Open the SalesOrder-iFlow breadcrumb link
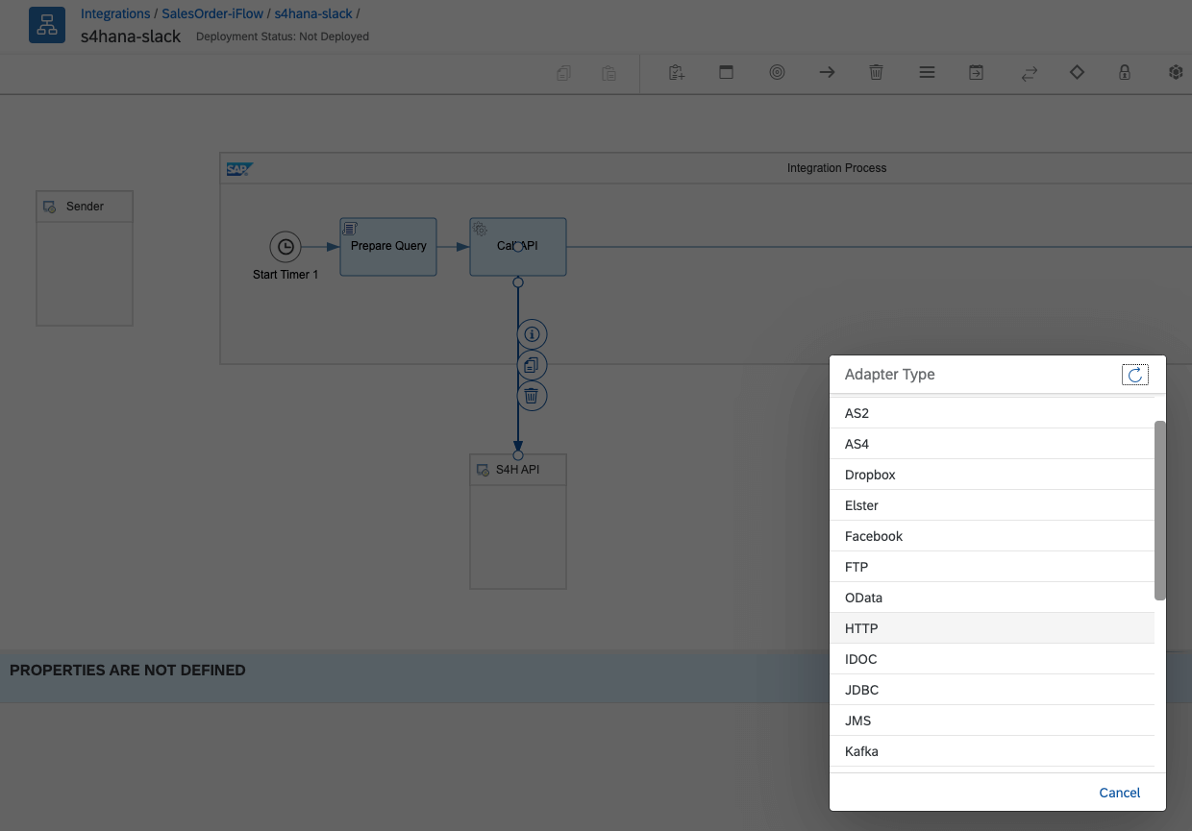The width and height of the screenshot is (1192, 831). point(212,13)
